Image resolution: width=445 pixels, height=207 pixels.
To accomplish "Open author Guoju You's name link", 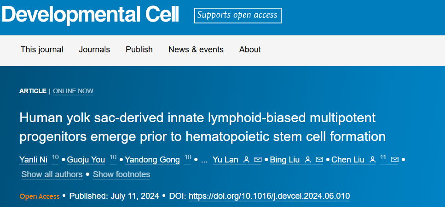I will [86, 160].
